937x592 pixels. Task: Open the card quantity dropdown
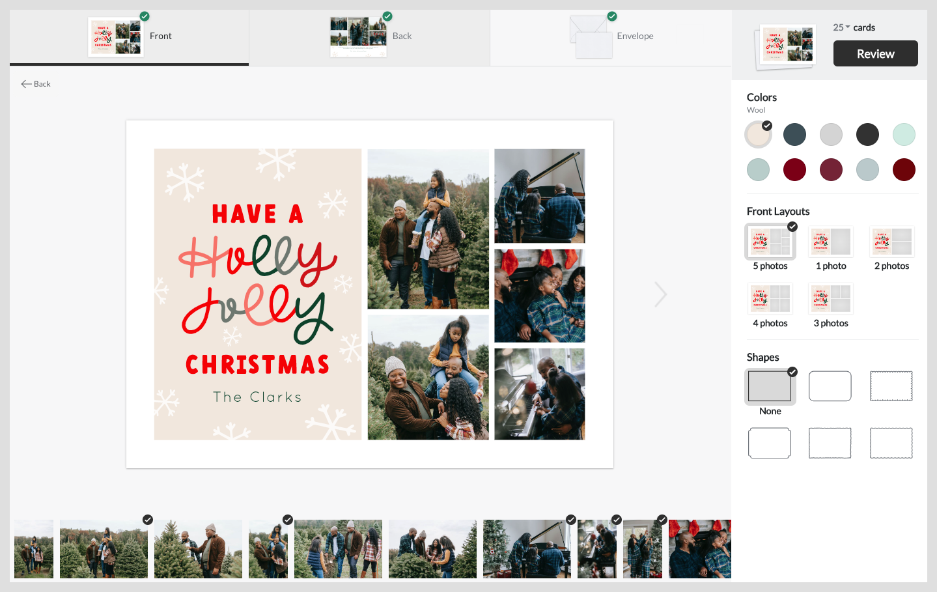pyautogui.click(x=842, y=27)
